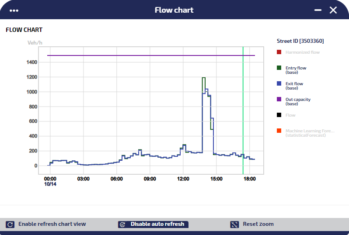
Task: Show the Harmonized flow series
Action: (x=303, y=52)
